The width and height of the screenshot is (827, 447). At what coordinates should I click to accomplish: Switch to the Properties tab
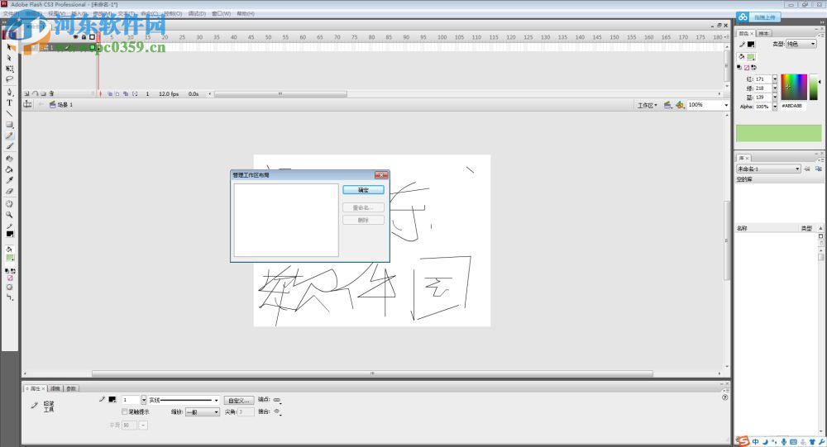(x=36, y=388)
